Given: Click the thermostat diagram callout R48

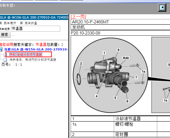Looking at the screenshot, I should click(126, 58).
